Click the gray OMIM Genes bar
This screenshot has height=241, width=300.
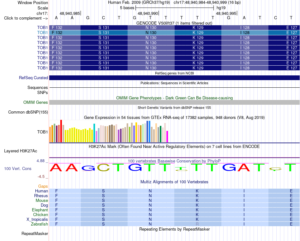174,103
